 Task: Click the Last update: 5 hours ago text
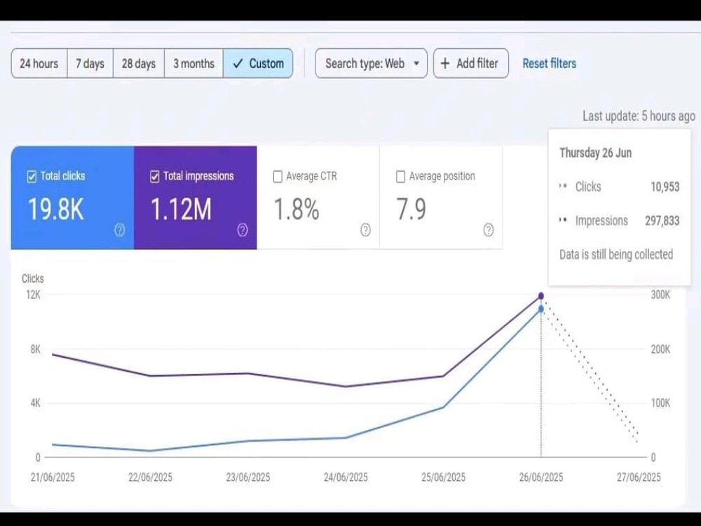point(639,116)
